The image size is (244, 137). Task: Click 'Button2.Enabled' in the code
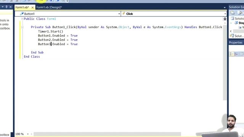pyautogui.click(x=51, y=40)
